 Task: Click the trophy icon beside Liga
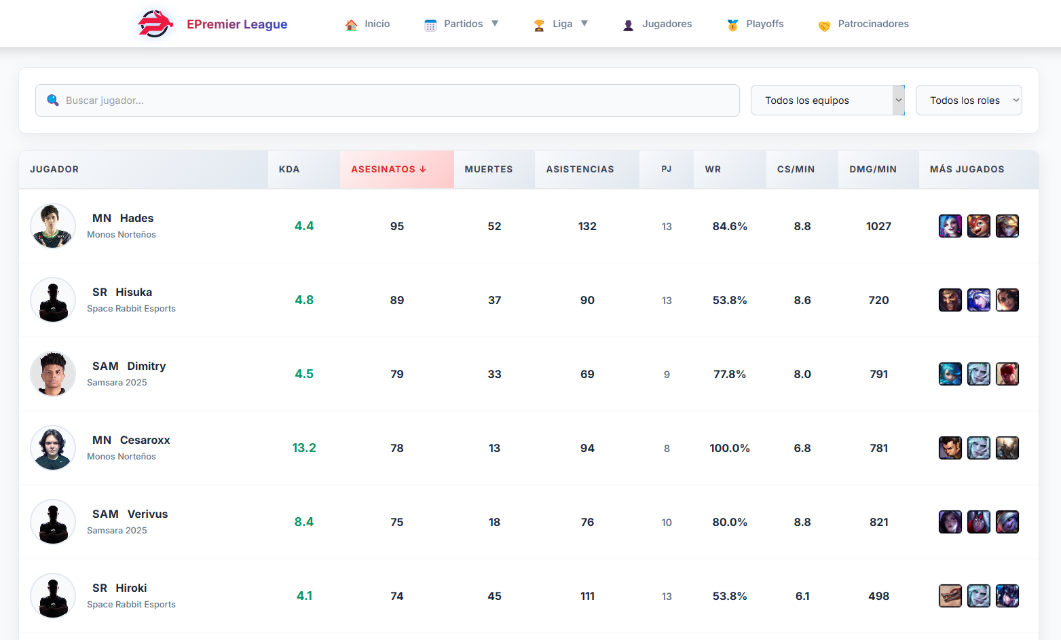[x=539, y=25]
